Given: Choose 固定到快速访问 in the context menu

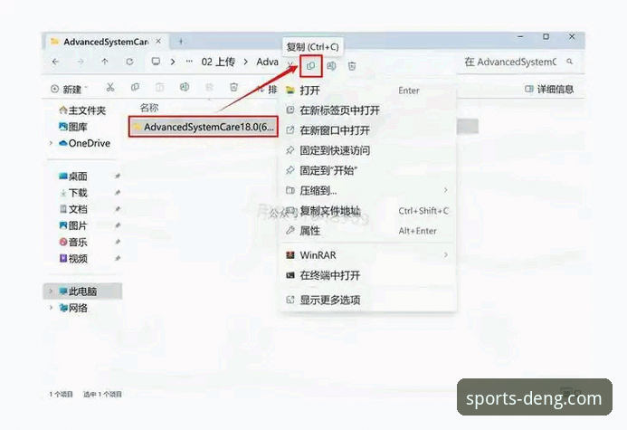Looking at the screenshot, I should click(368, 150).
